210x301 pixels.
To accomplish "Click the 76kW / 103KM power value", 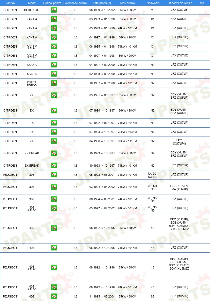I will coord(127,132).
